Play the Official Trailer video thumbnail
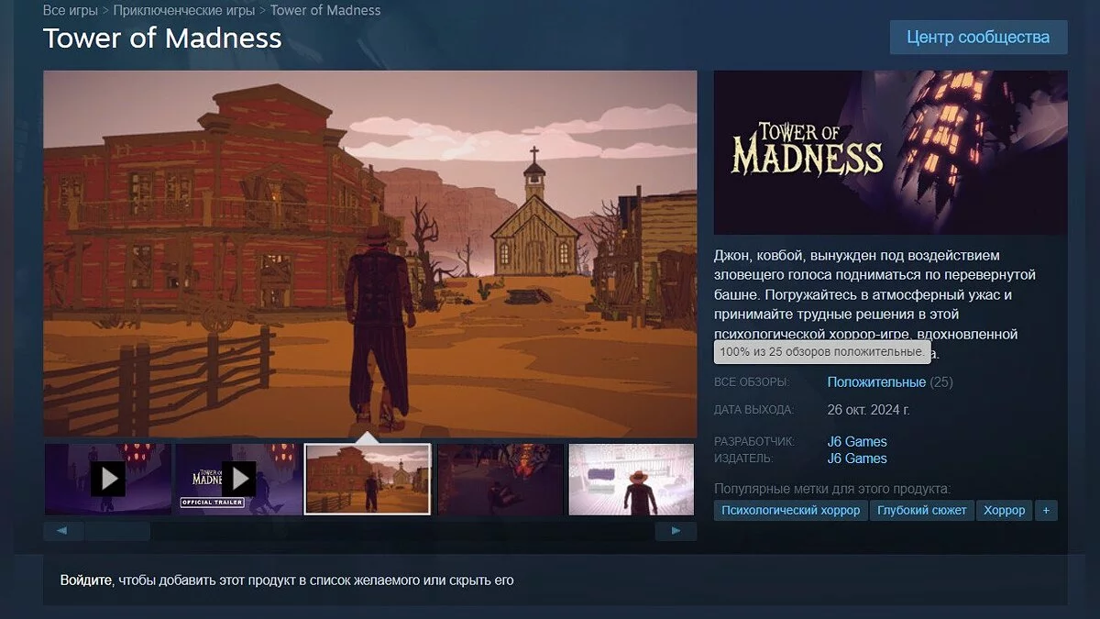The image size is (1100, 619). point(238,479)
